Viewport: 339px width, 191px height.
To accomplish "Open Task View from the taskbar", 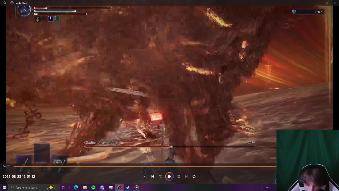I will click(x=64, y=188).
